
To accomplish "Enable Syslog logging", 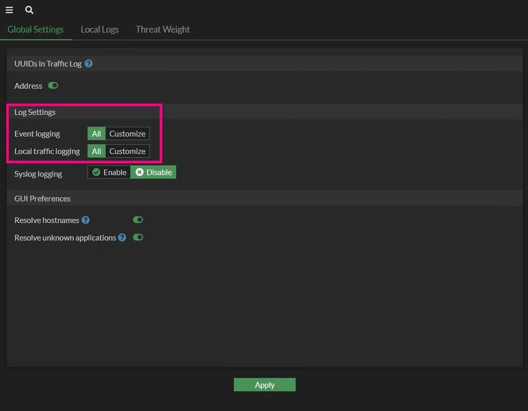I will pyautogui.click(x=109, y=172).
